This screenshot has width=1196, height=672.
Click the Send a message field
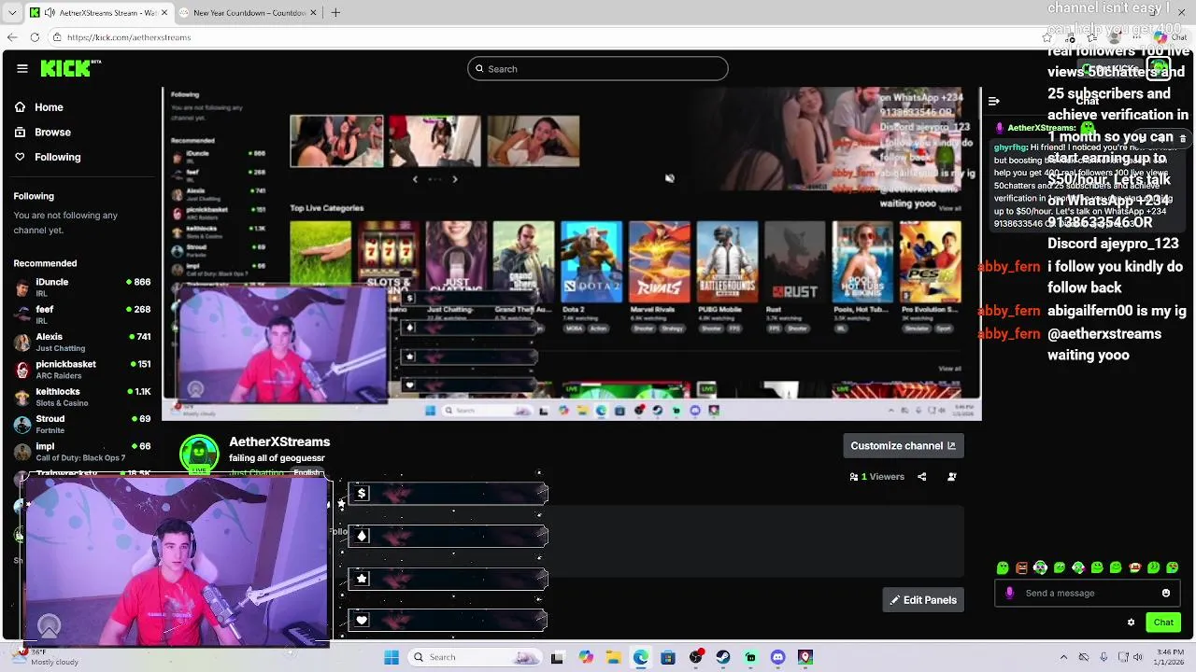pyautogui.click(x=1089, y=594)
